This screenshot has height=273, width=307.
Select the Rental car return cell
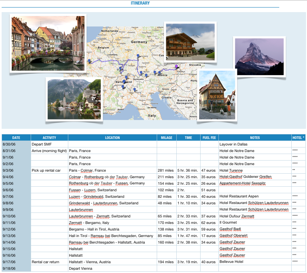coord(49,262)
